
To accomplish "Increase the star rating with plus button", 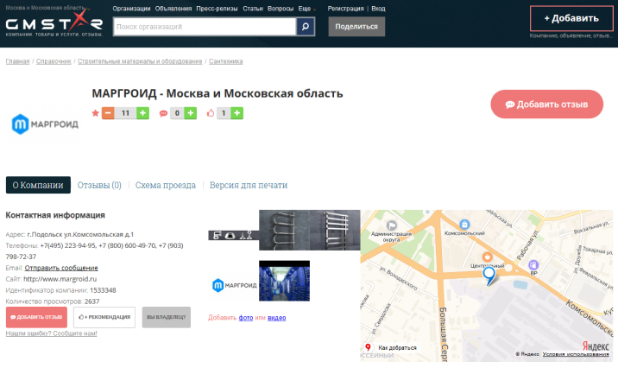I will tap(142, 113).
